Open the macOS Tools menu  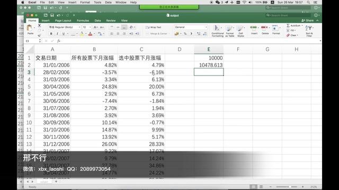coord(97,2)
